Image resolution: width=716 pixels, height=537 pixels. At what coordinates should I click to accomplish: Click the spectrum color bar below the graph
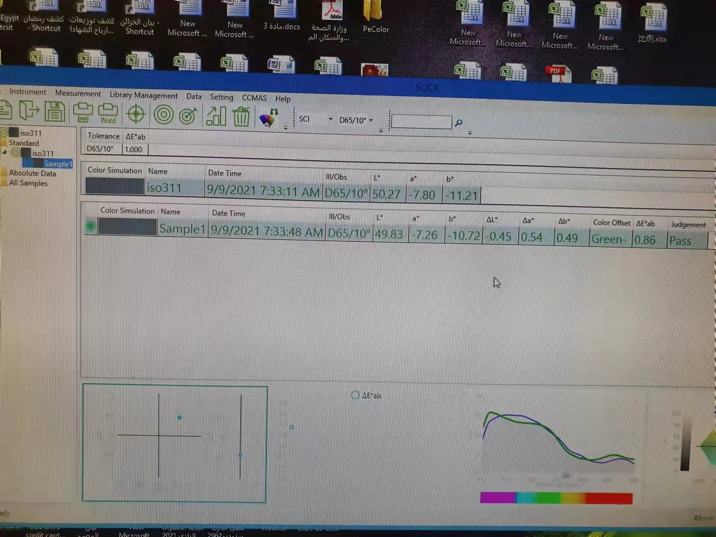coord(555,498)
